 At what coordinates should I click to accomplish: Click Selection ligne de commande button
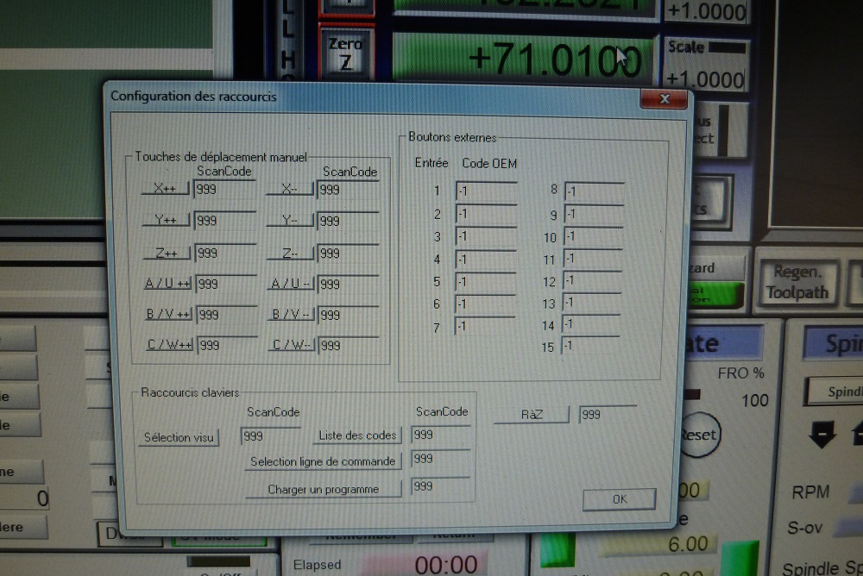click(x=323, y=461)
